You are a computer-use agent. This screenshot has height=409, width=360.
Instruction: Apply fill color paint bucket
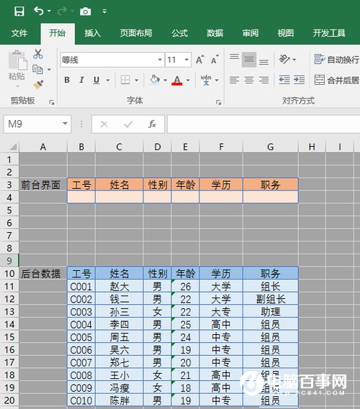(155, 80)
